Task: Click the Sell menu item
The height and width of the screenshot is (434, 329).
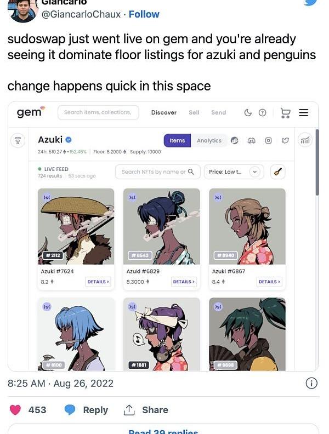Action: pyautogui.click(x=194, y=113)
